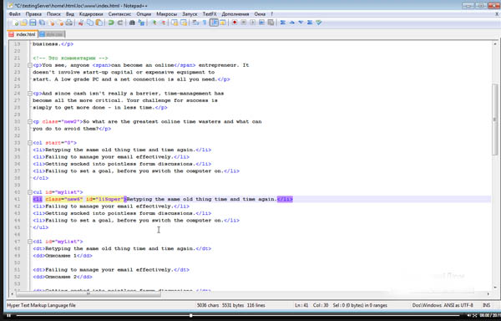This screenshot has width=501, height=321.
Task: Click the vertical scrollbar of the editor
Action: pos(495,166)
